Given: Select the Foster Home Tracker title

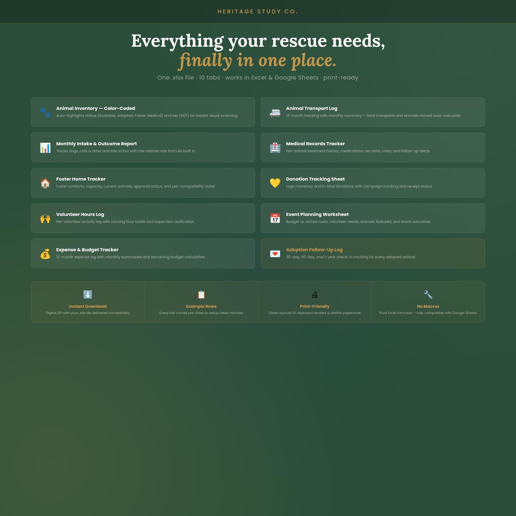Looking at the screenshot, I should coord(81,179).
